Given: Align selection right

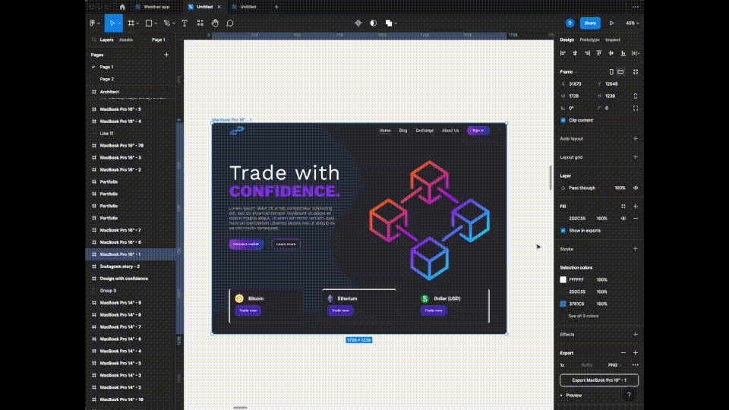Looking at the screenshot, I should pos(587,53).
